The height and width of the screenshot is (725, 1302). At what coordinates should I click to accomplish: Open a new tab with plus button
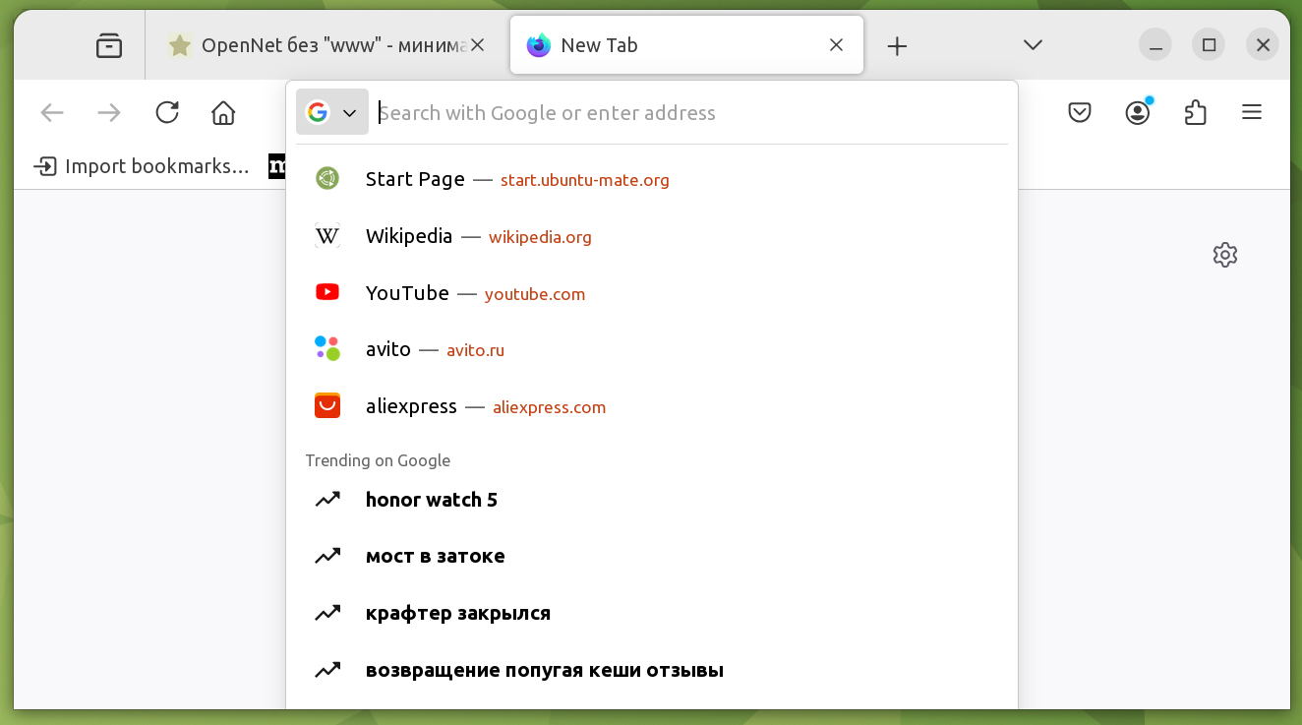pyautogui.click(x=897, y=45)
